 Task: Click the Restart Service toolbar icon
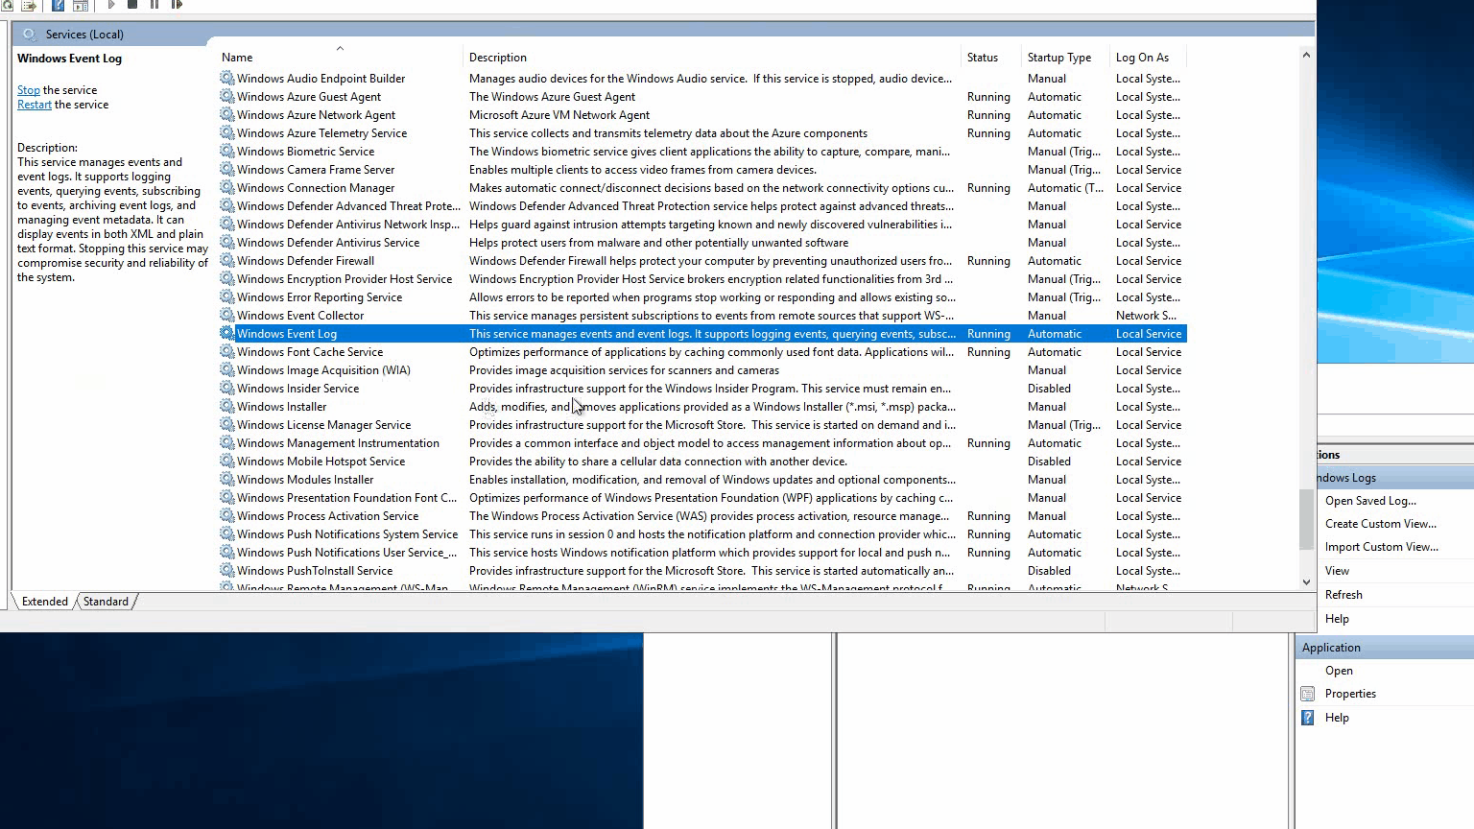coord(177,5)
